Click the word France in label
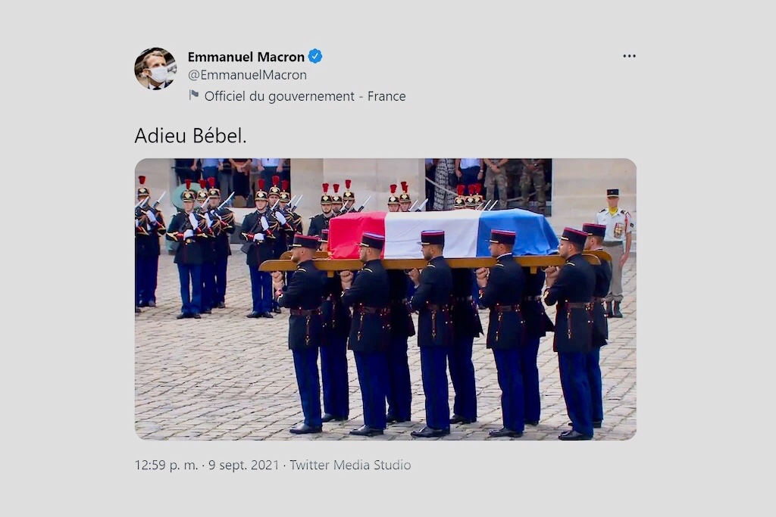Viewport: 776px width, 517px height. point(386,96)
